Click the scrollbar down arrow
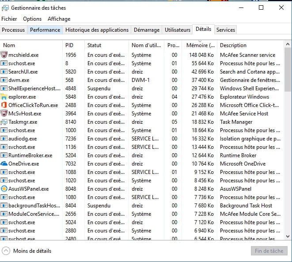The width and height of the screenshot is (292, 262). tap(288, 236)
